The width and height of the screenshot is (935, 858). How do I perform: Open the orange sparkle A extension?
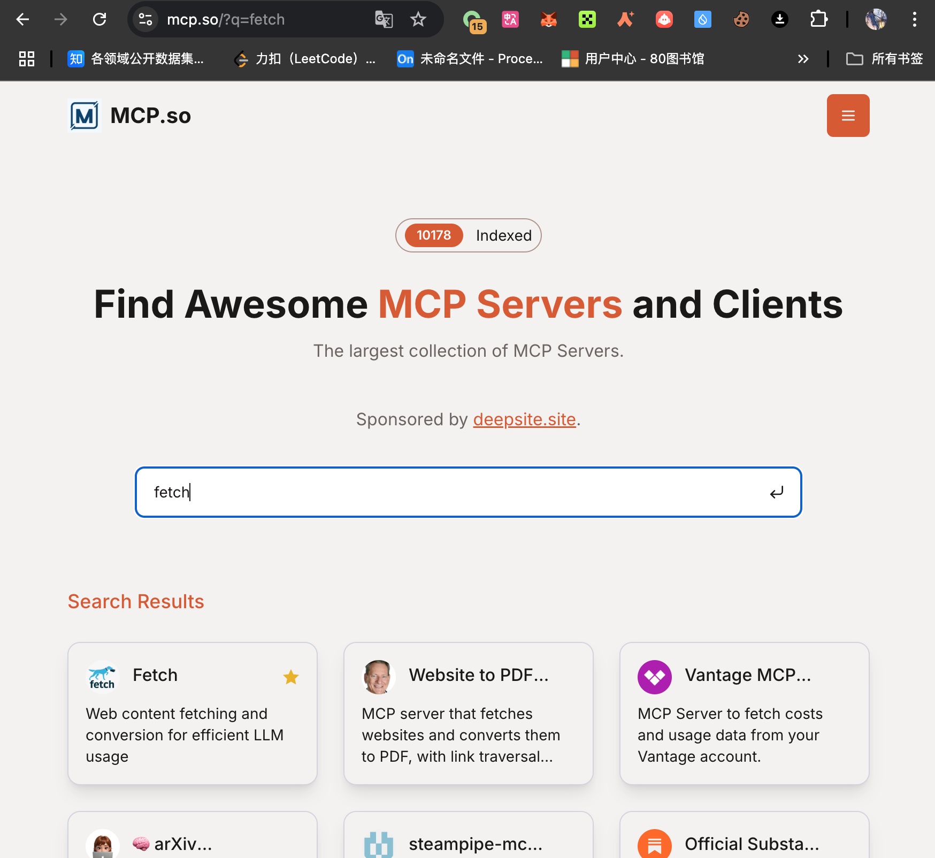[x=626, y=20]
